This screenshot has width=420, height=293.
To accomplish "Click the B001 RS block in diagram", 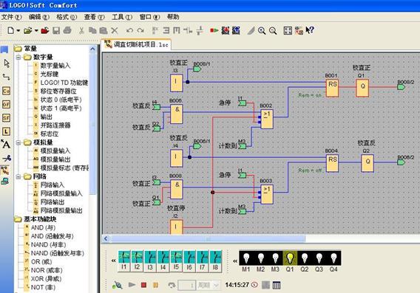I will click(x=333, y=88).
